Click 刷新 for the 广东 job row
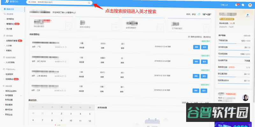This screenshot has height=127, width=255. tap(196, 47)
